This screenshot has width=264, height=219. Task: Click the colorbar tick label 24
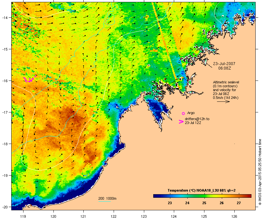point(187,203)
